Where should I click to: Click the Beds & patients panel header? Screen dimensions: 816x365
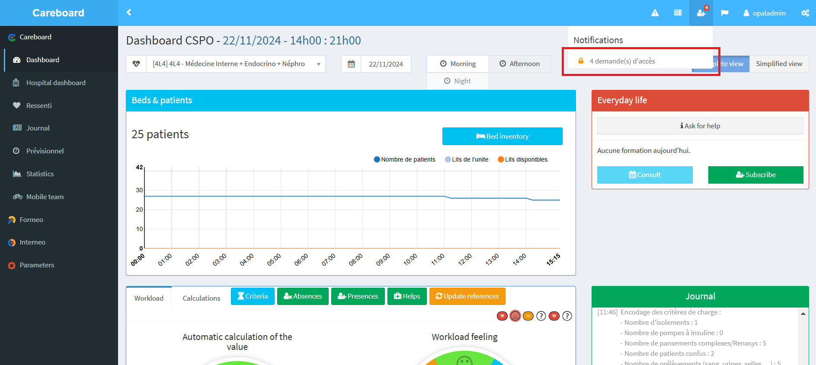pos(351,101)
